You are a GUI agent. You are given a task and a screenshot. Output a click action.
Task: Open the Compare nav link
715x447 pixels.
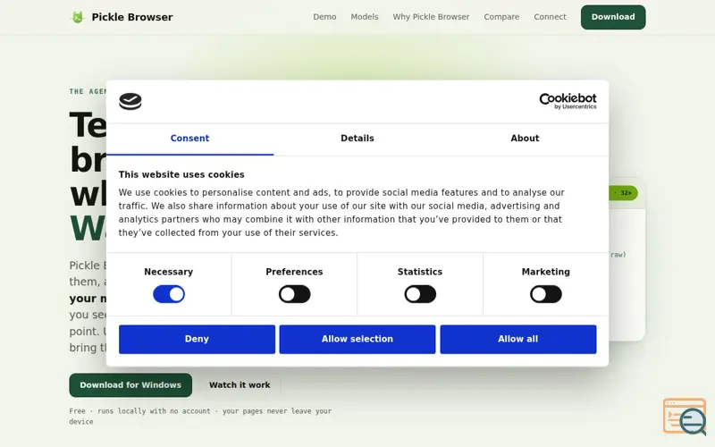click(501, 17)
